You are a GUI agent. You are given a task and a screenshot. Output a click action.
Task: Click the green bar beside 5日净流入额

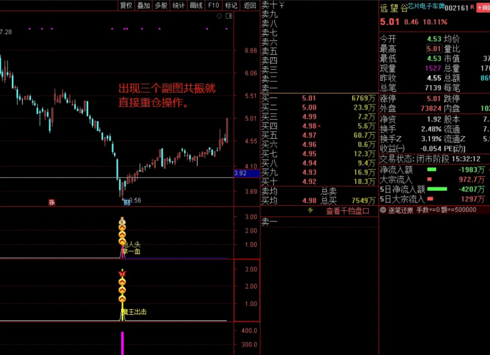(437, 189)
